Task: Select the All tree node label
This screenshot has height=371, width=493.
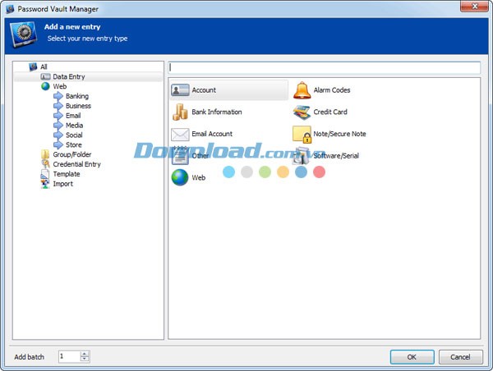Action: click(x=44, y=67)
